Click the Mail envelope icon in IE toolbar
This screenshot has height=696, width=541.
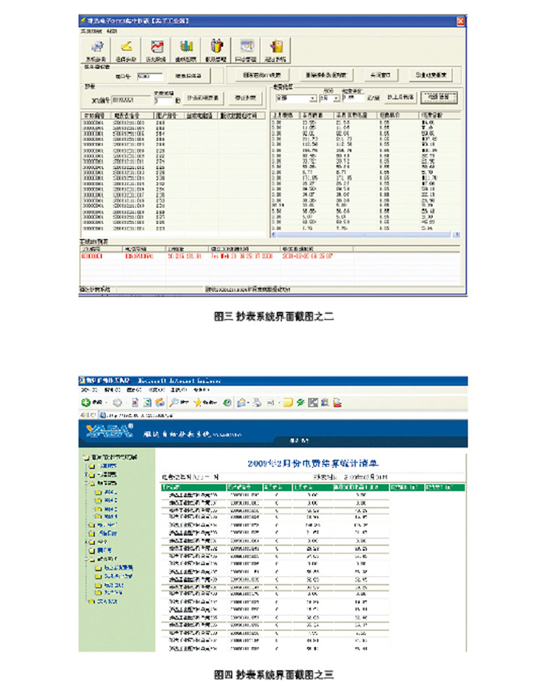point(242,403)
